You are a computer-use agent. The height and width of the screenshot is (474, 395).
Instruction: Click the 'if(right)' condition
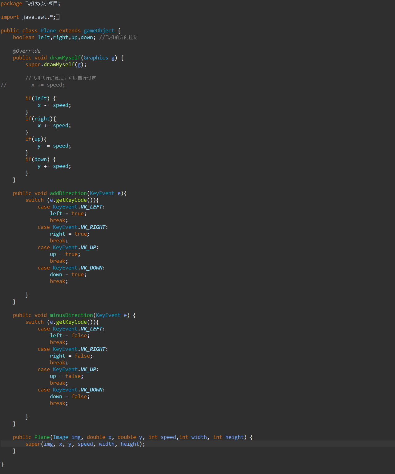[x=39, y=119]
